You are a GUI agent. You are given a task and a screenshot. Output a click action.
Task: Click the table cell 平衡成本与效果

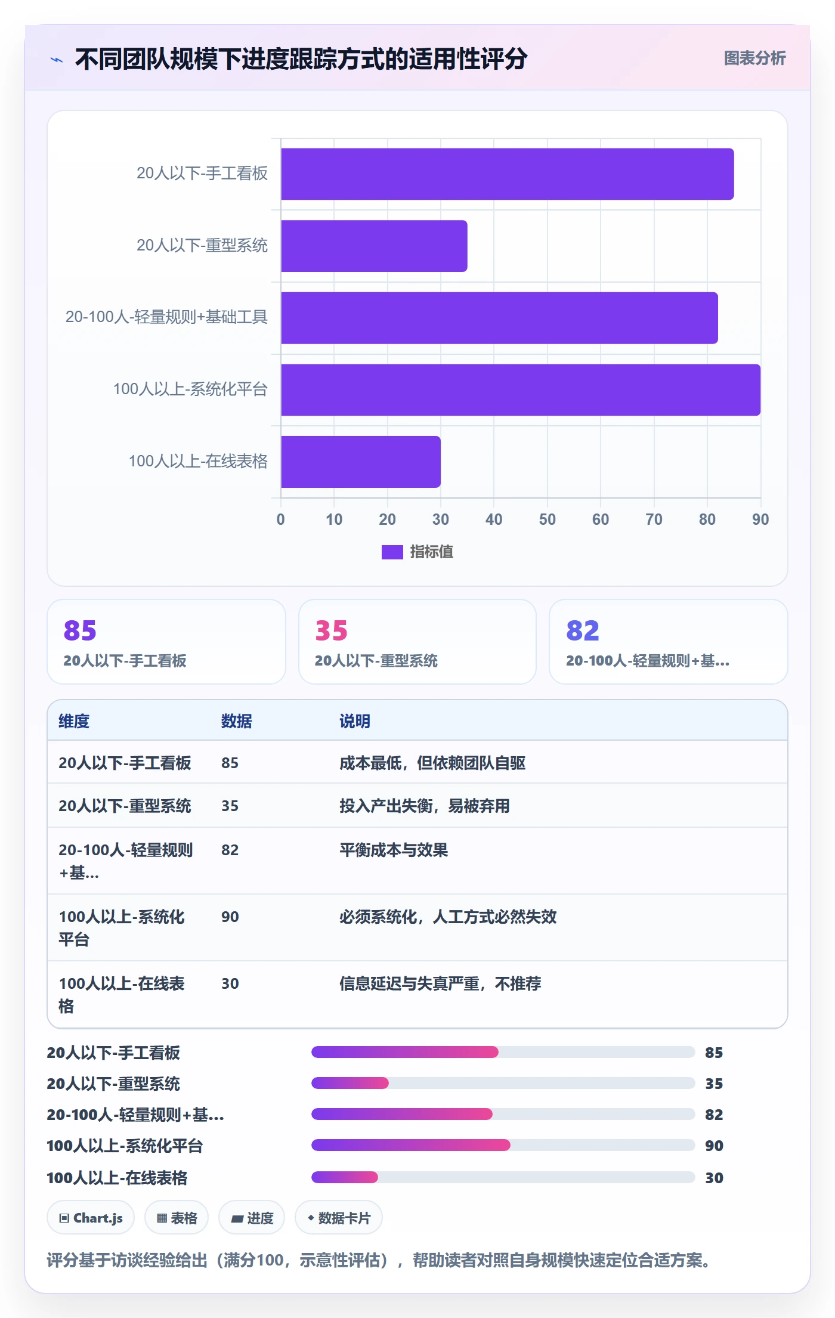pyautogui.click(x=394, y=850)
